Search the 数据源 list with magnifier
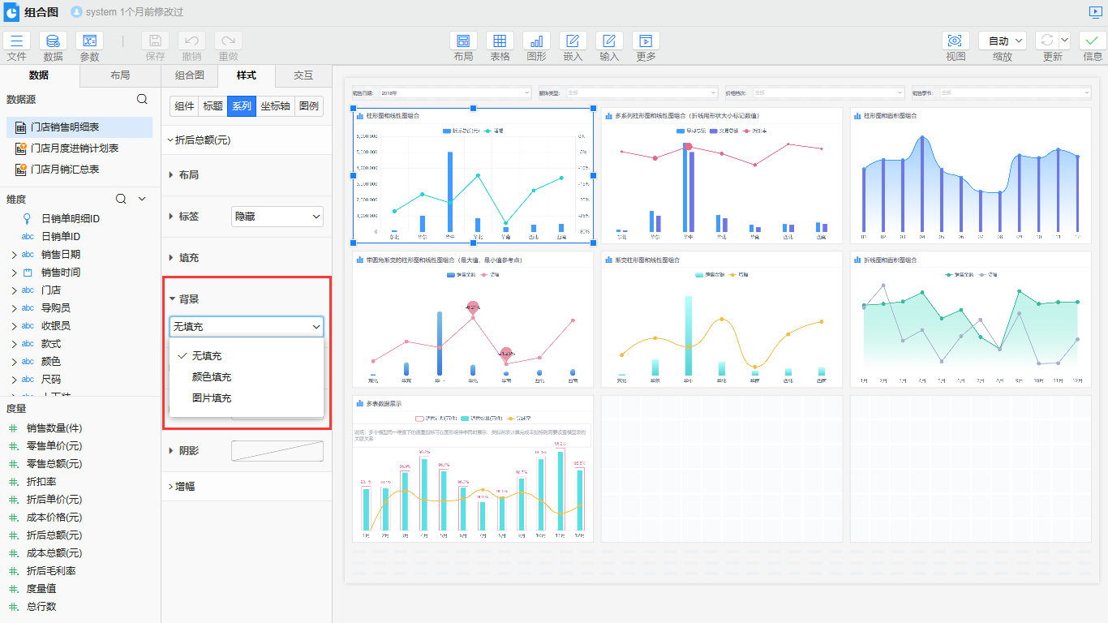This screenshot has width=1108, height=623. [142, 99]
